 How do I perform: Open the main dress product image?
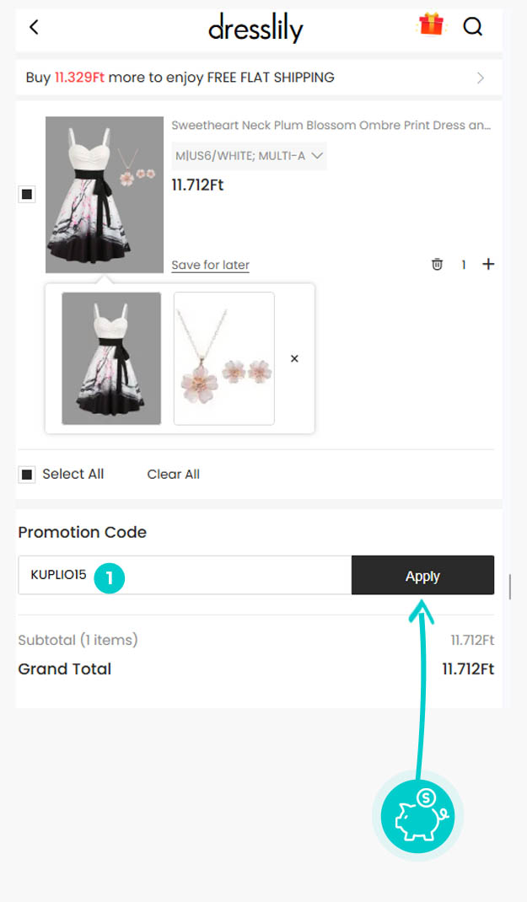(x=105, y=195)
